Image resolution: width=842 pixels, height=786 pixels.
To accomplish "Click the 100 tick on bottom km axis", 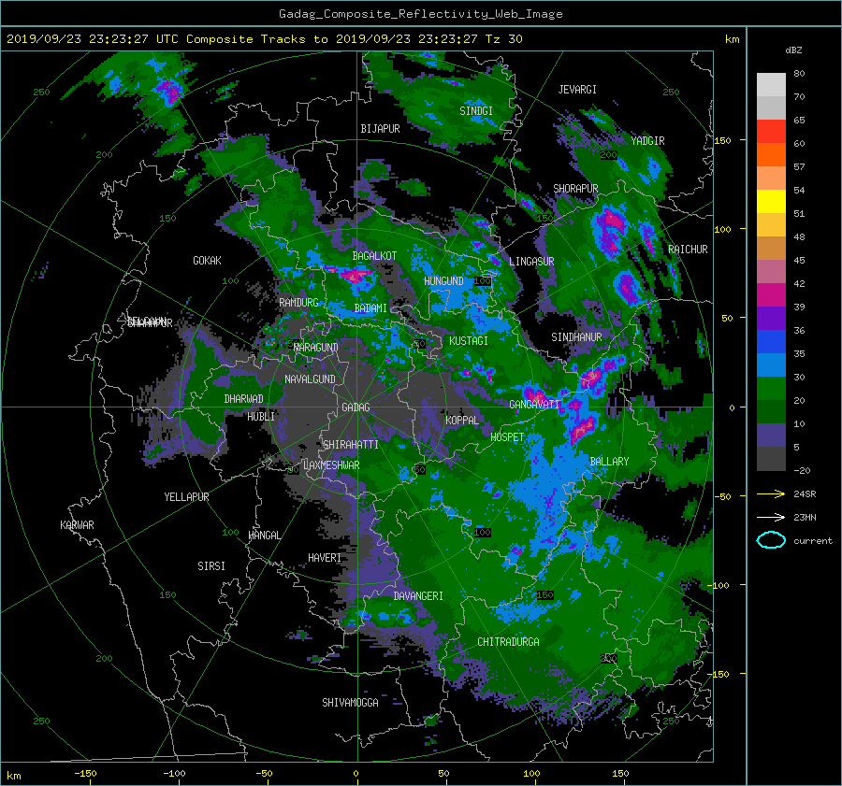I will click(x=531, y=774).
